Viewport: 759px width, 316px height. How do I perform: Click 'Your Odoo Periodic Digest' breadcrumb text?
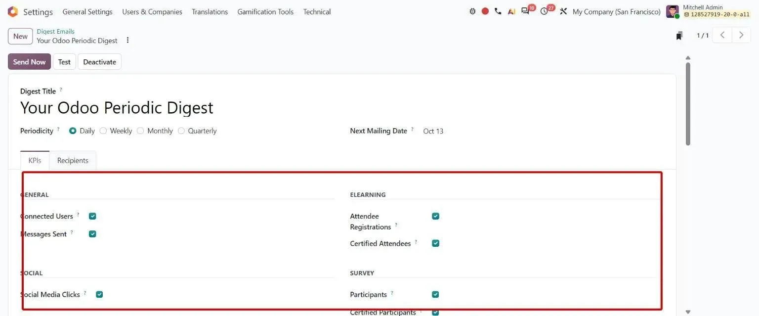point(77,41)
